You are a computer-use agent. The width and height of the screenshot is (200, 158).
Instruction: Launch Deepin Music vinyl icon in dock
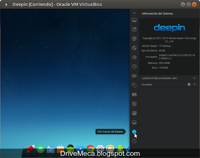click(x=70, y=149)
